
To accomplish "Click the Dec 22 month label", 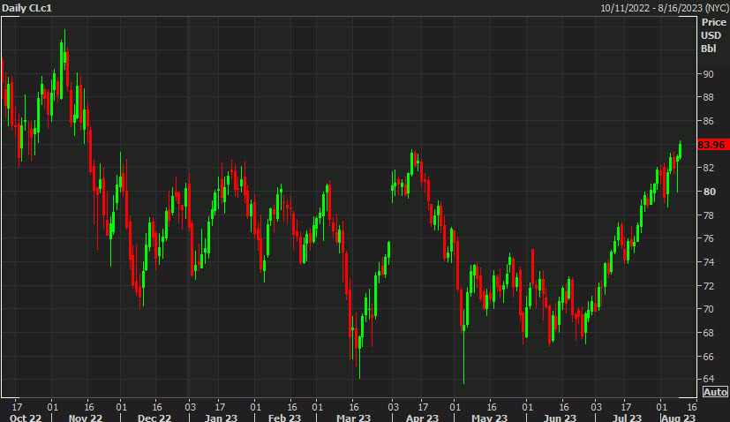I will [154, 418].
